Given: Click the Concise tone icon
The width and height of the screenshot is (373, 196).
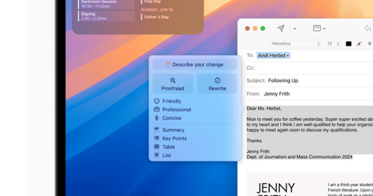Looking at the screenshot, I should (x=157, y=118).
